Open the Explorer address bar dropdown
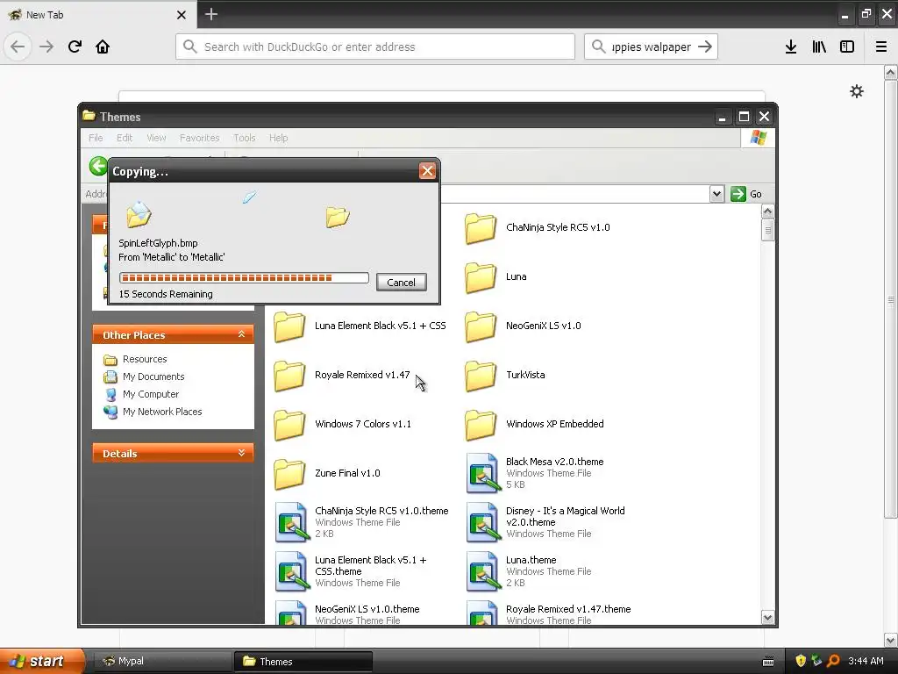The height and width of the screenshot is (674, 898). point(716,194)
